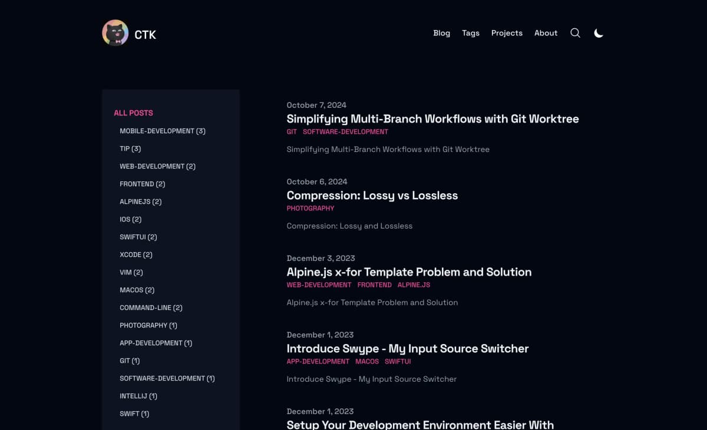This screenshot has height=430, width=707.
Task: Filter by VIM (2) sidebar tag
Action: (131, 272)
